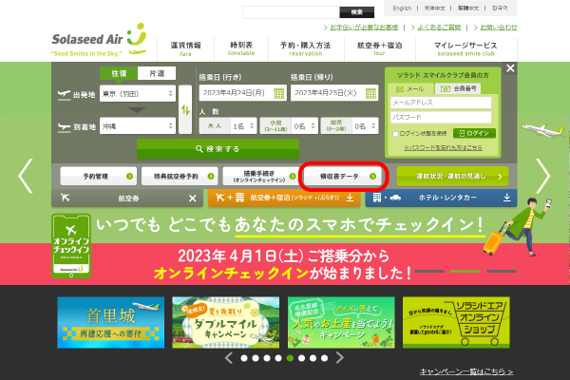
Task: Switch language to 简体中文
Action: [434, 8]
